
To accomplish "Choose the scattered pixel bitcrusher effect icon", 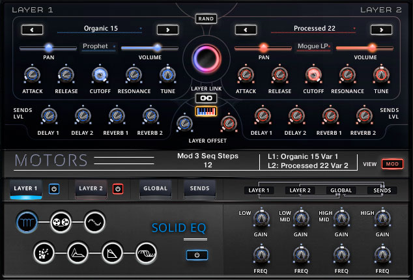I will tap(44, 252).
